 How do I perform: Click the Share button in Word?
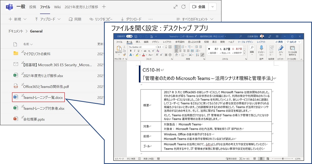(279, 42)
